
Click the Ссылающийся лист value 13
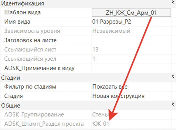(96, 50)
